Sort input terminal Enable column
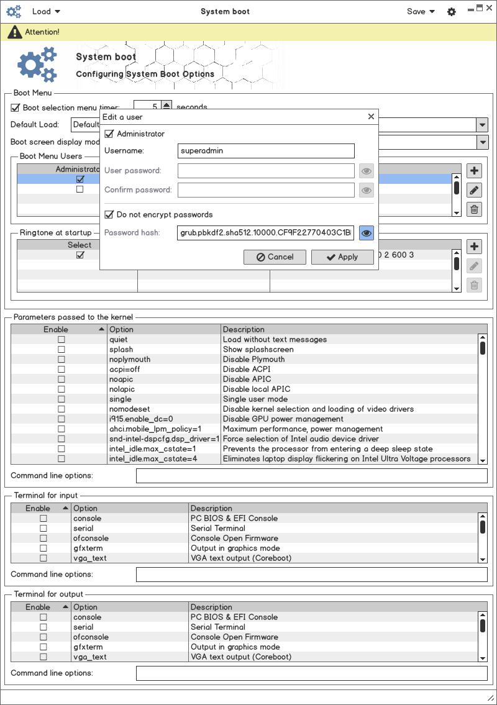This screenshot has width=497, height=705. coord(41,508)
